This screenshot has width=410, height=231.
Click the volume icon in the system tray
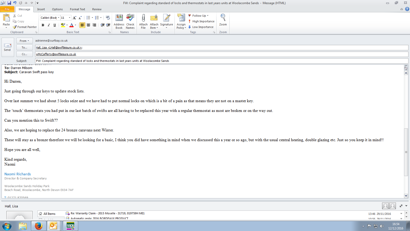pos(382,226)
